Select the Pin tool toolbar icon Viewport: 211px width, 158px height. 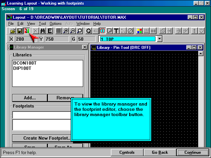[x=102, y=31]
